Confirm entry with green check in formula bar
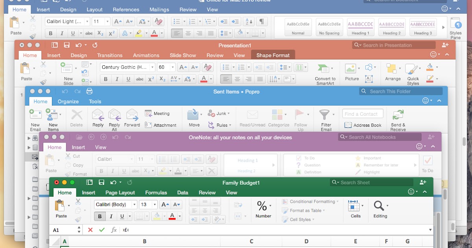 [102, 230]
